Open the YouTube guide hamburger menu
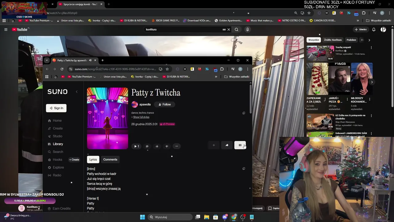 click(6, 30)
